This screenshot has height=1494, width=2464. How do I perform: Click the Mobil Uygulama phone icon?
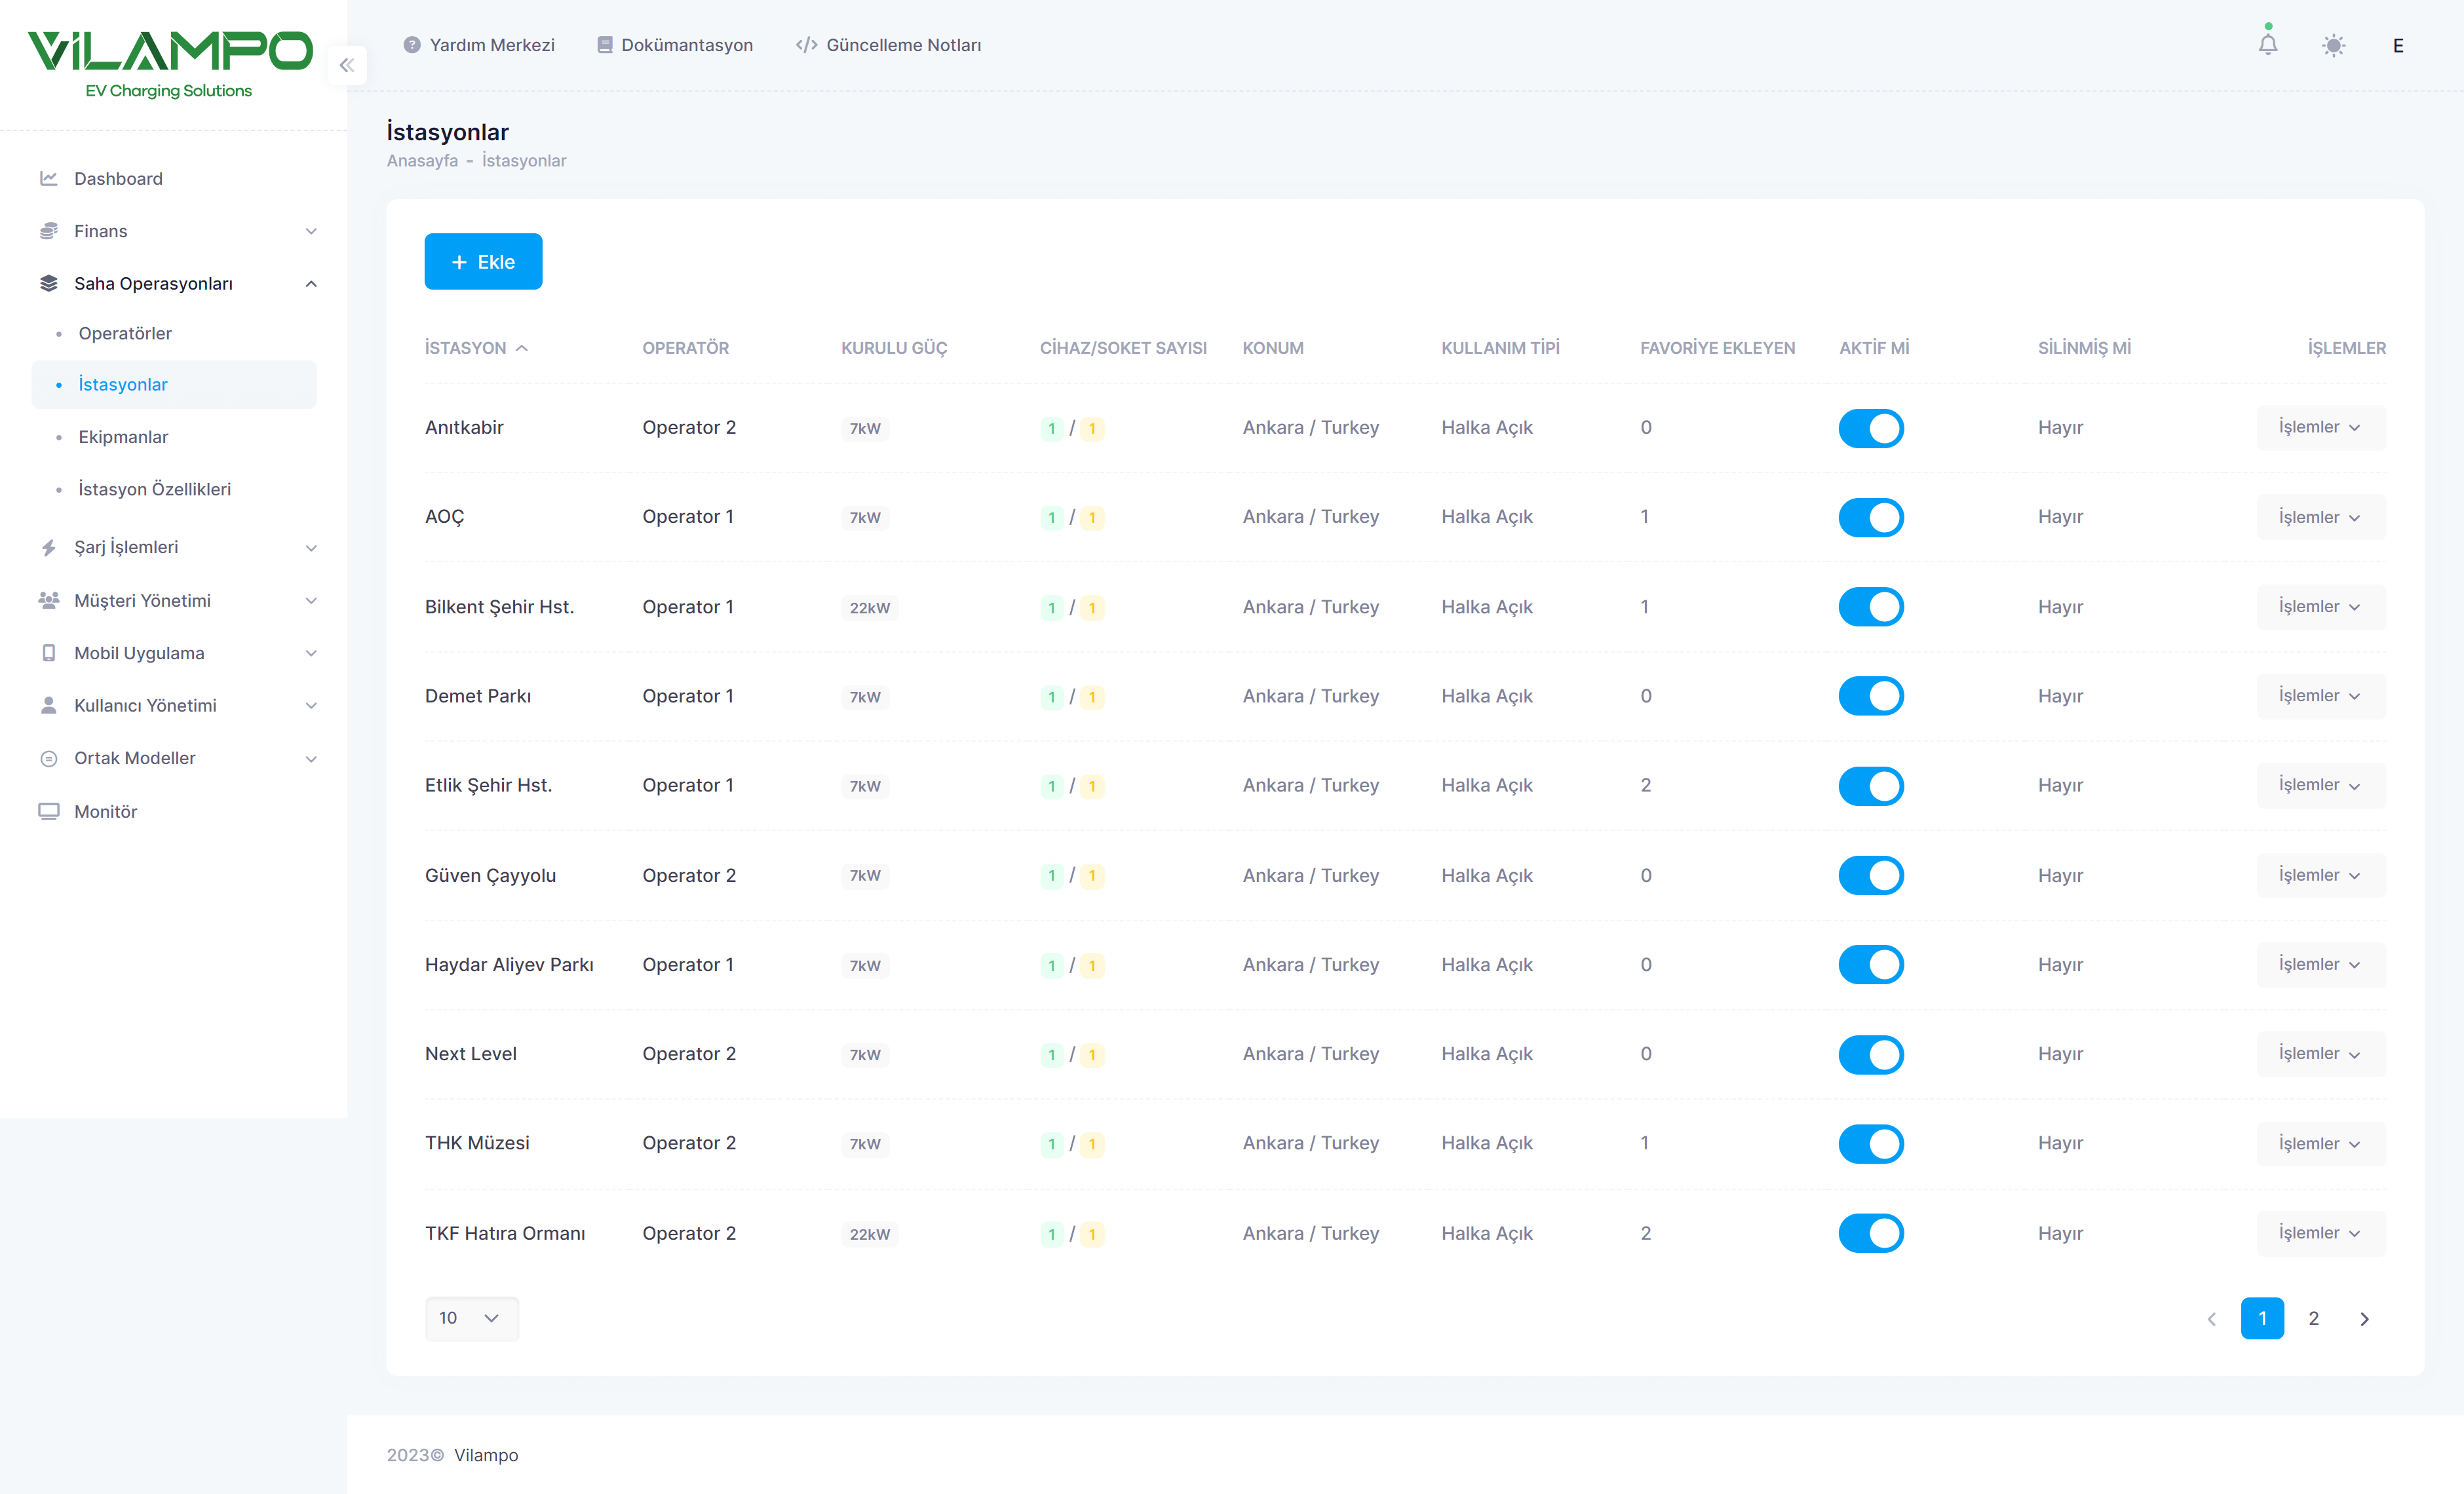[x=48, y=653]
